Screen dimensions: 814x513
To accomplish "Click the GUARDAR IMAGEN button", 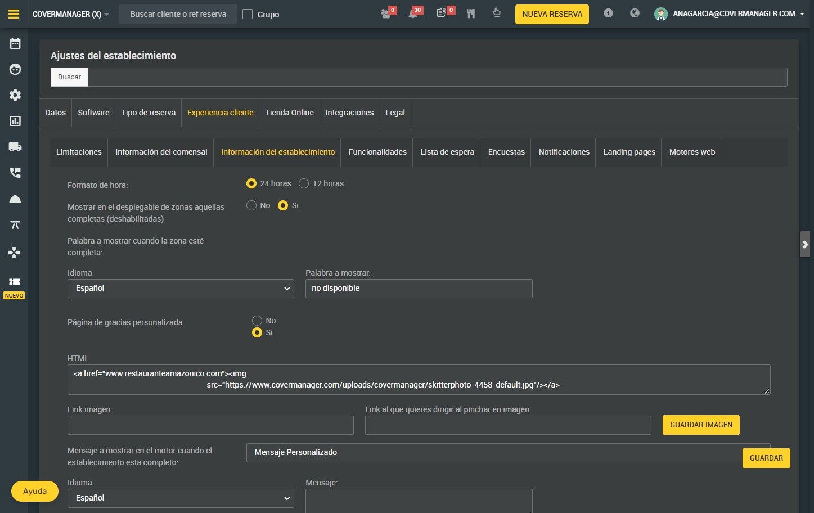I will click(x=701, y=425).
